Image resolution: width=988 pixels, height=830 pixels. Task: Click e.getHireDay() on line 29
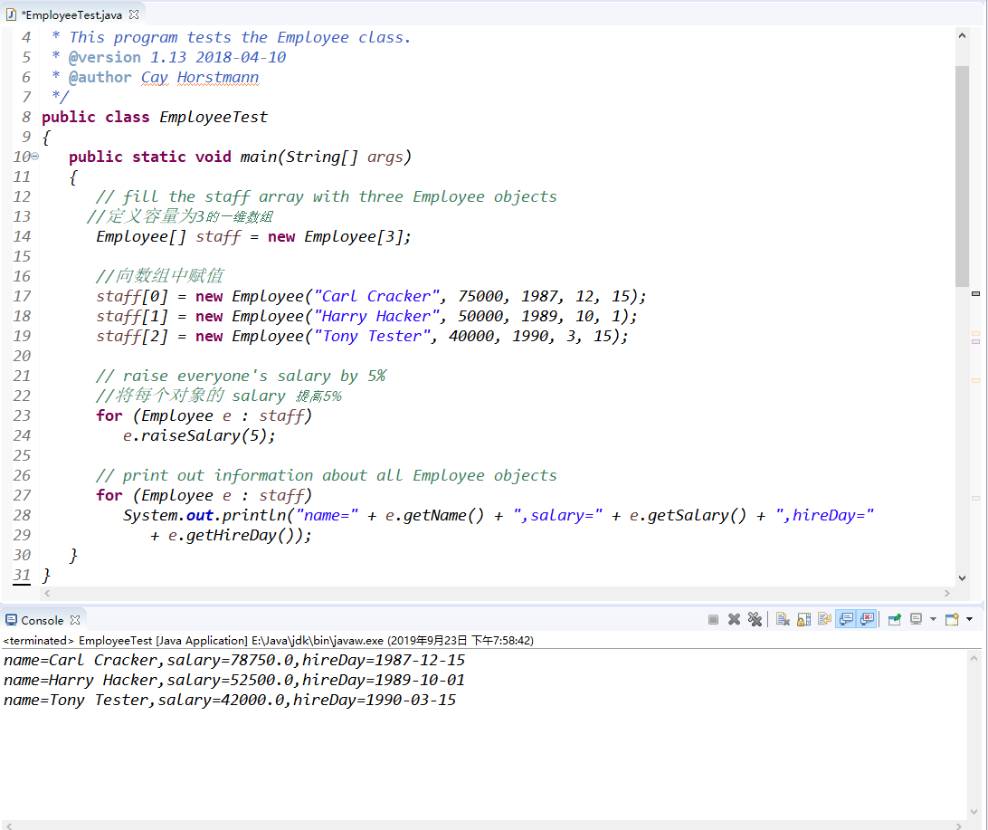tap(234, 536)
